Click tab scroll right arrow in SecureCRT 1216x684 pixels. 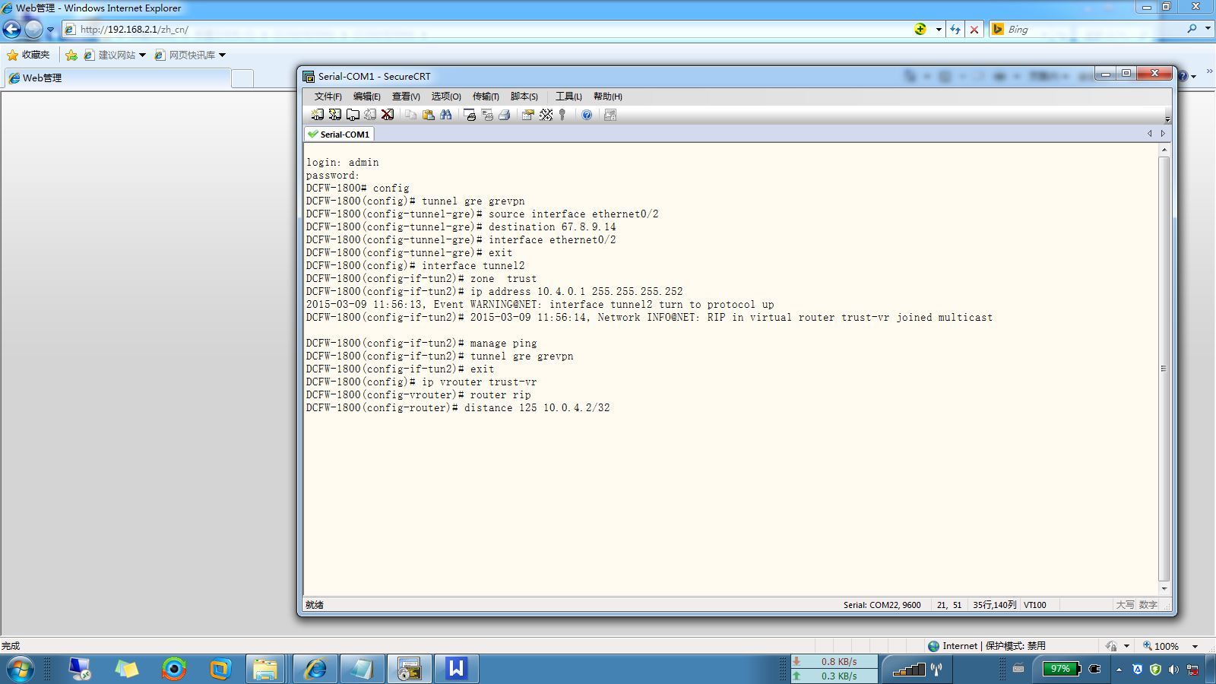[1163, 134]
